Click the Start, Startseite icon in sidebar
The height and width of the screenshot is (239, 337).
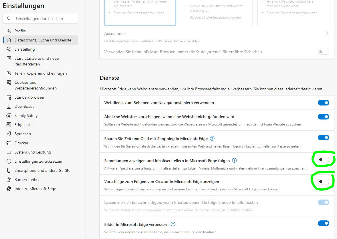pos(9,58)
